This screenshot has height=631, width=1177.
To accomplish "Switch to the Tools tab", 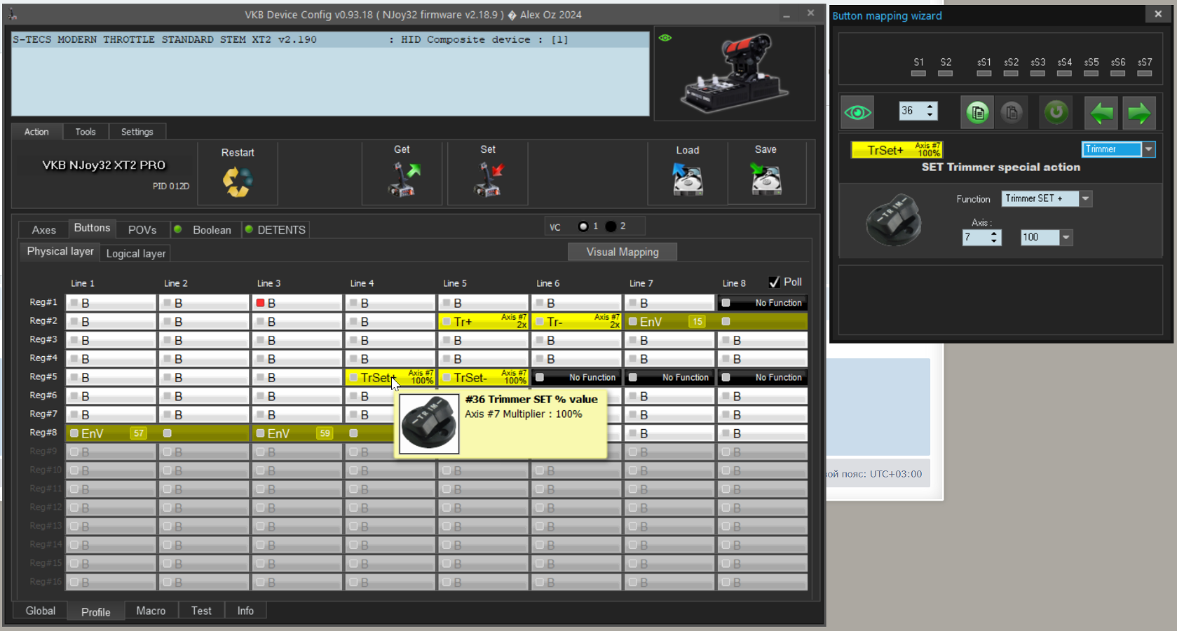I will pyautogui.click(x=86, y=132).
